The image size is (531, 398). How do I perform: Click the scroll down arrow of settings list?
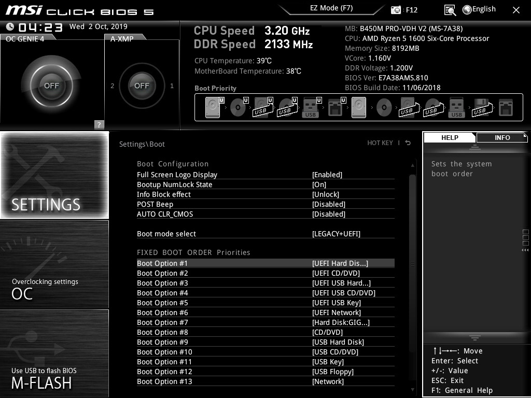pos(412,390)
